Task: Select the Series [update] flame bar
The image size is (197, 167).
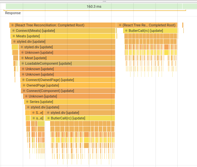Action: point(69,102)
